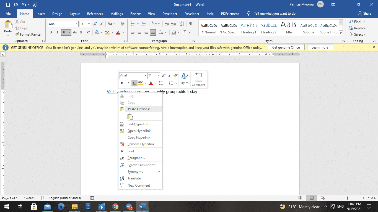The height and width of the screenshot is (212, 378).
Task: Toggle bold formatting
Action: (51, 32)
